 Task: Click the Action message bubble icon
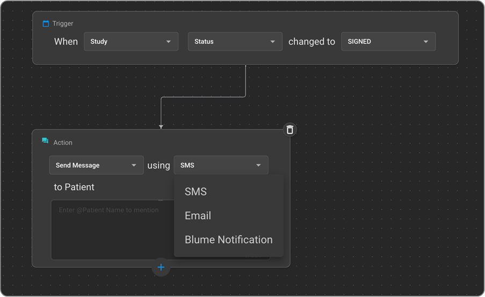[46, 142]
